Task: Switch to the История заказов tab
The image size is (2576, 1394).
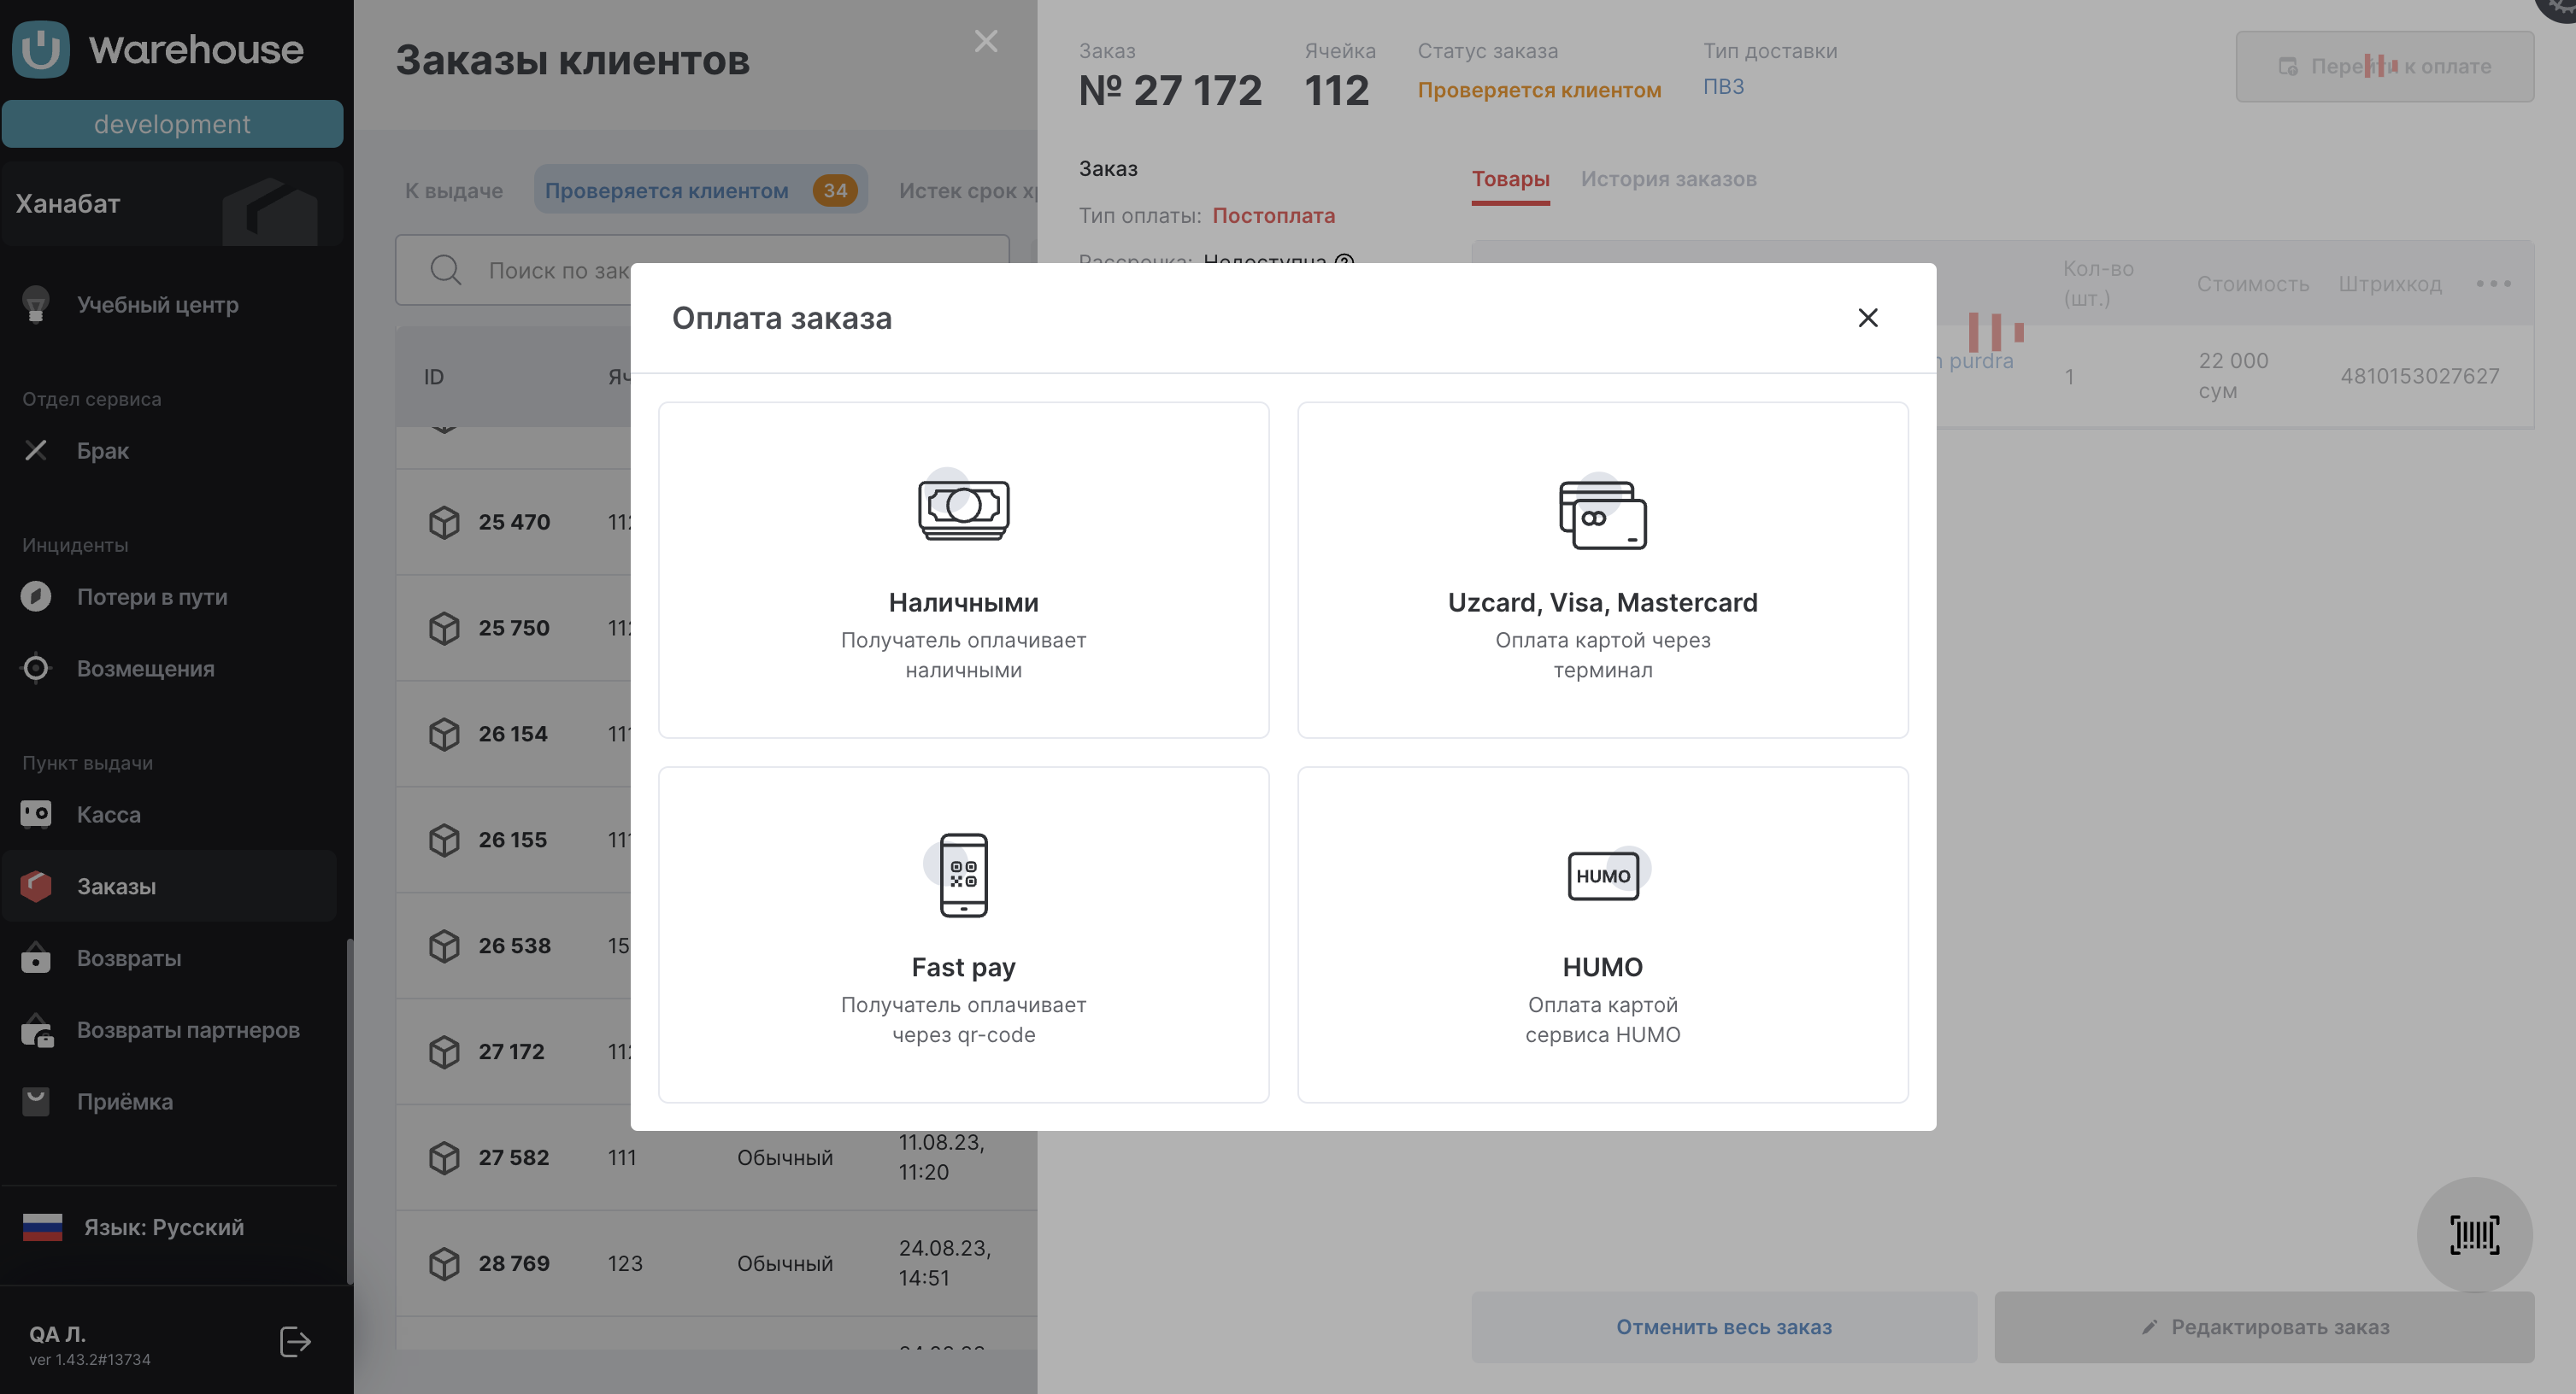Action: (x=1668, y=179)
